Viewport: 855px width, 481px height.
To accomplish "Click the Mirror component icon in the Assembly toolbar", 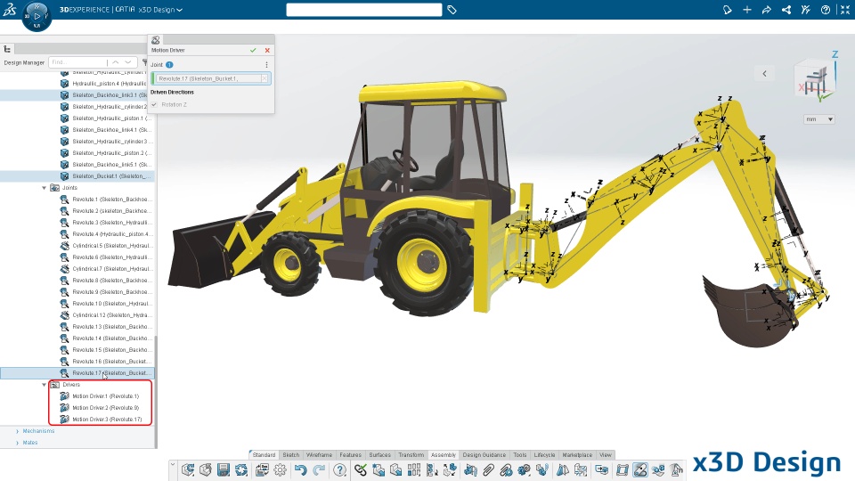I will point(562,469).
